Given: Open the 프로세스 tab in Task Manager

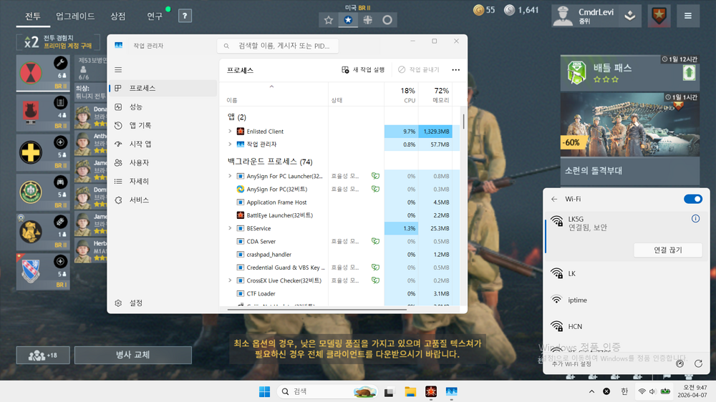Looking at the screenshot, I should [163, 88].
